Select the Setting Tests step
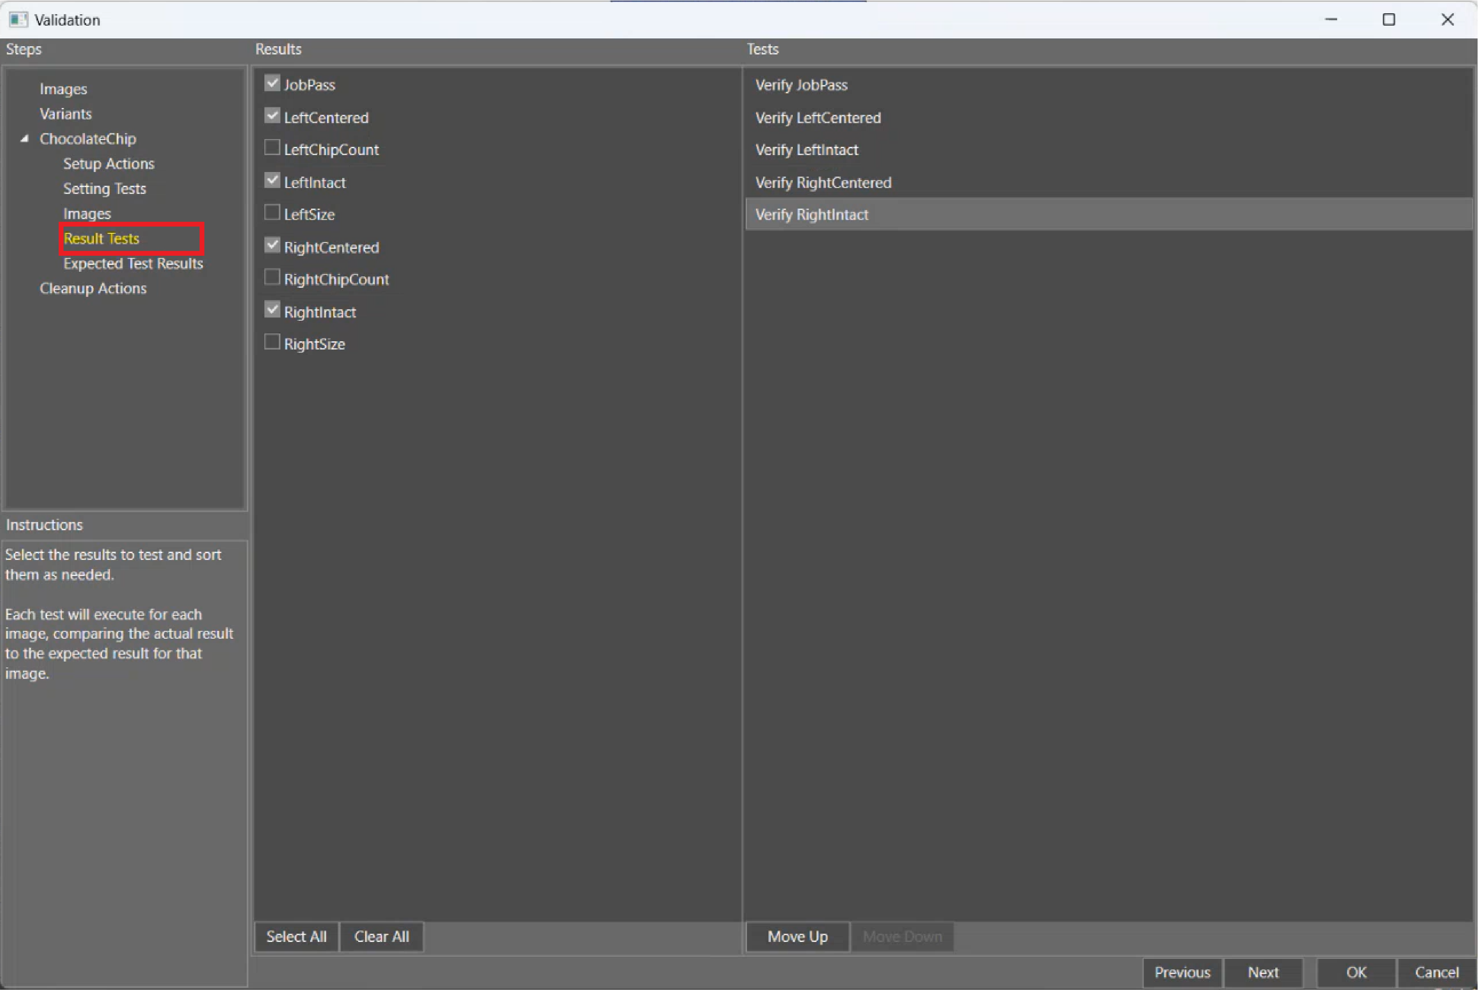The height and width of the screenshot is (990, 1478). tap(104, 189)
